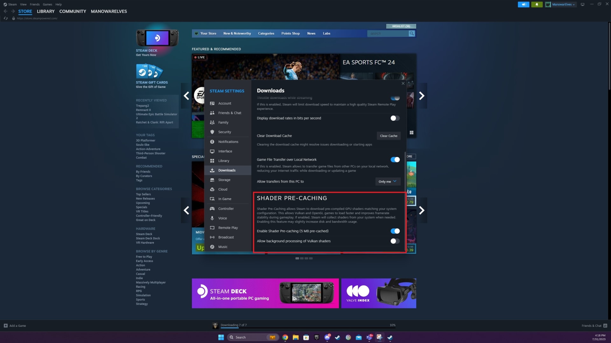This screenshot has height=343, width=611.
Task: Open the Steam Deck Dock hardware link
Action: point(148,239)
